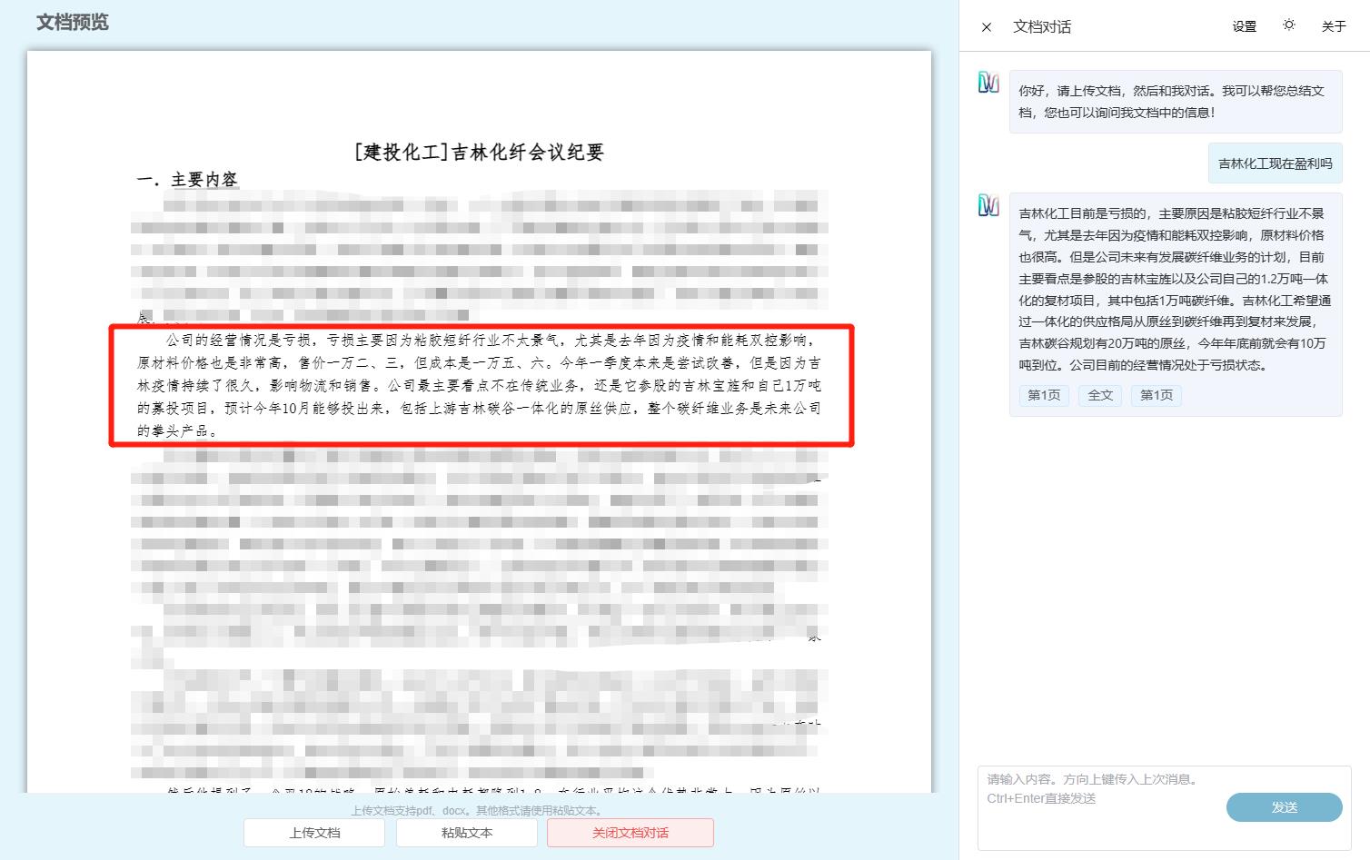Toggle the light/dark theme sun icon

(1288, 25)
